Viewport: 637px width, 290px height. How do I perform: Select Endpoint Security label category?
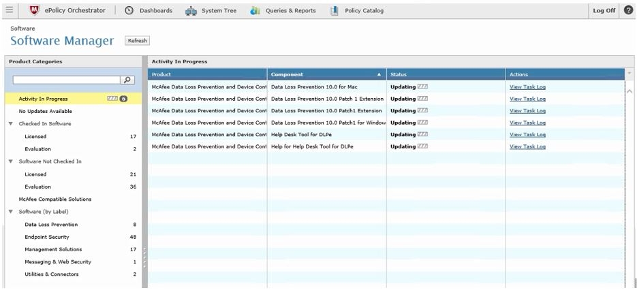click(46, 237)
